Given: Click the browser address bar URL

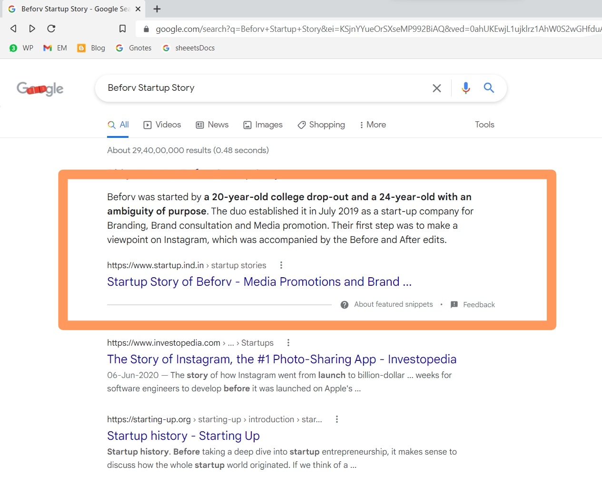Looking at the screenshot, I should pyautogui.click(x=378, y=29).
